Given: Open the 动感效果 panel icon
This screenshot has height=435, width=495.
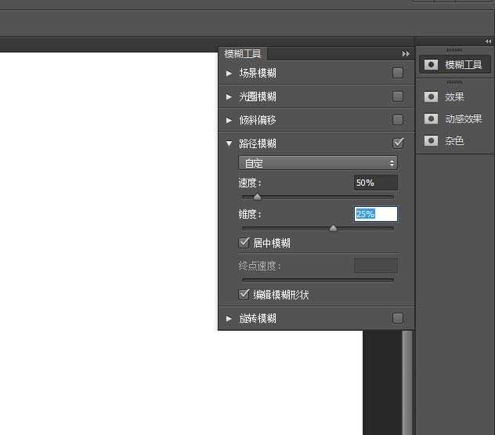Looking at the screenshot, I should pyautogui.click(x=431, y=118).
